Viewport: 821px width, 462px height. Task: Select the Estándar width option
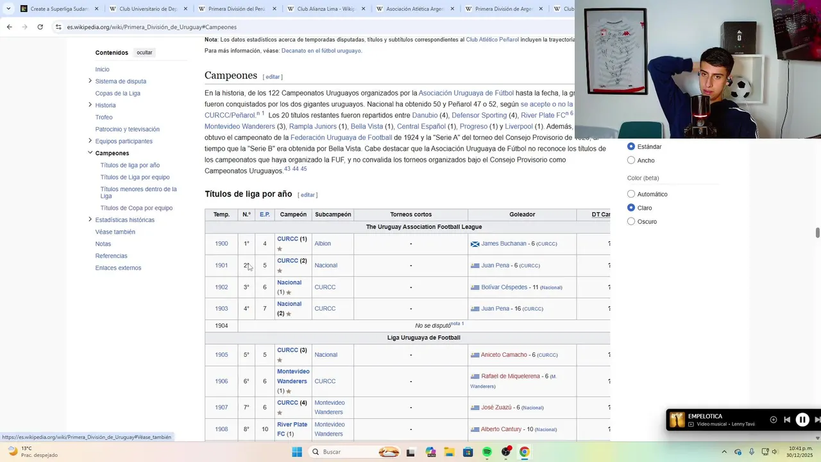tap(631, 146)
